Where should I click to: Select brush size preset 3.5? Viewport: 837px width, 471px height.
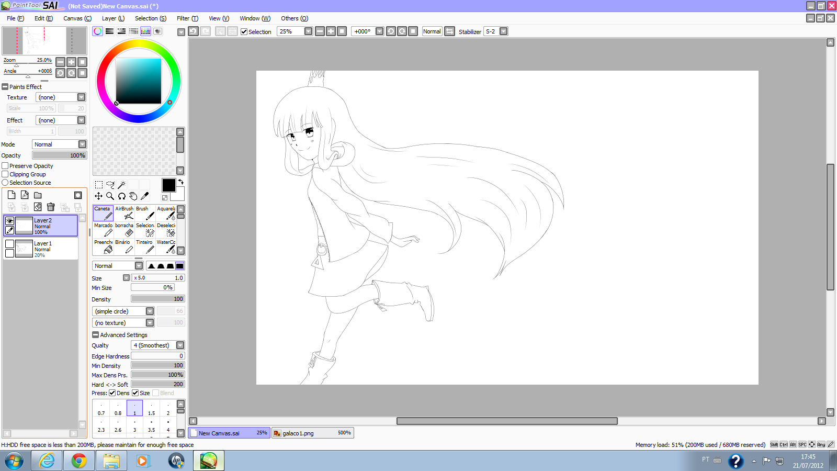(151, 425)
